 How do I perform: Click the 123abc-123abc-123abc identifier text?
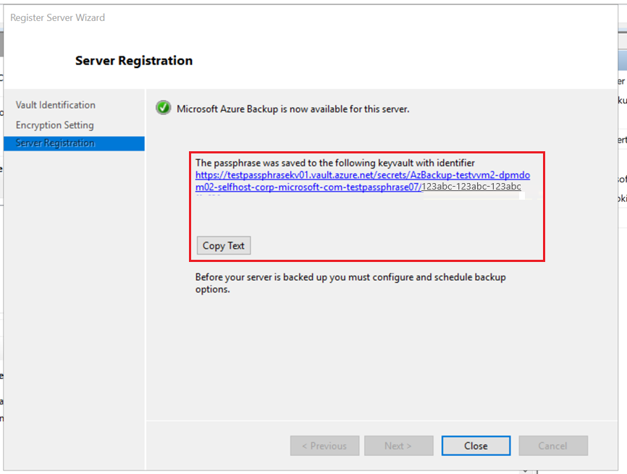471,187
